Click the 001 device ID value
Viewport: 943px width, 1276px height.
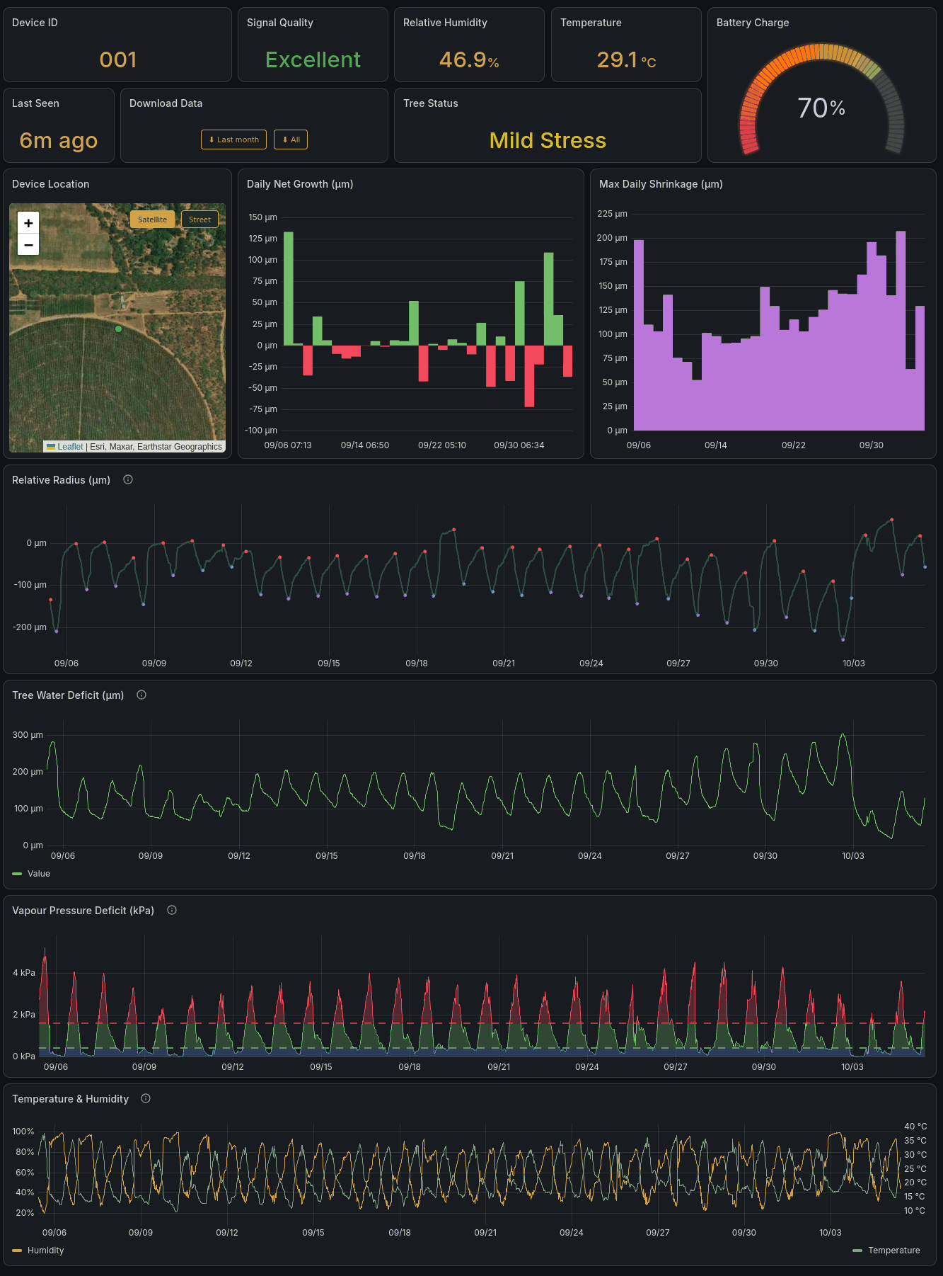(x=118, y=59)
